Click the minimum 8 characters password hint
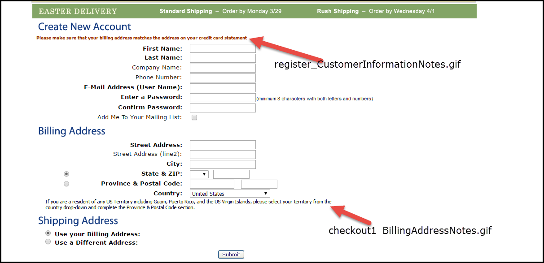544x263 pixels. tap(315, 99)
